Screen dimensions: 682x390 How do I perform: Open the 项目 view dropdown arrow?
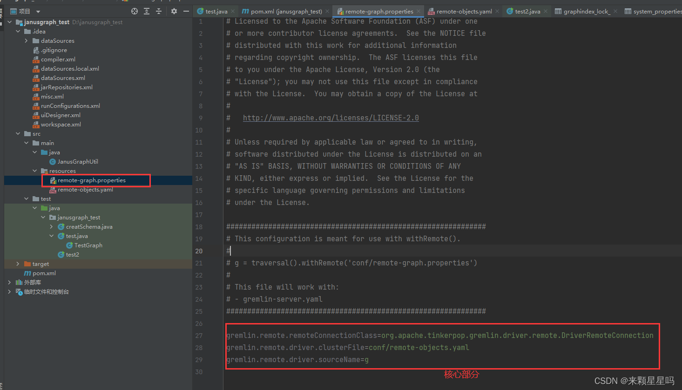(37, 11)
